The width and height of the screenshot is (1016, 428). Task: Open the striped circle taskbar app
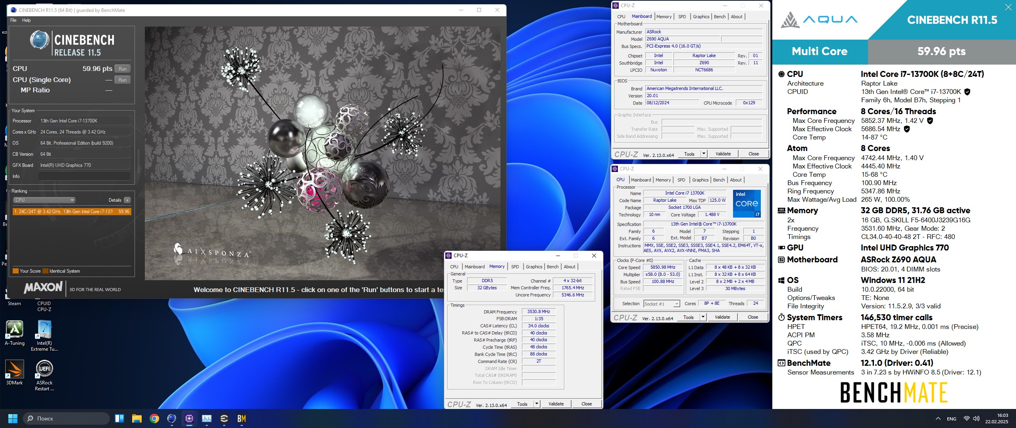[224, 418]
